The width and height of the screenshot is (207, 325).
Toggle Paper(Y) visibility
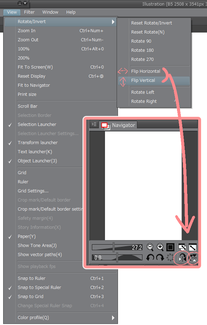click(x=60, y=236)
